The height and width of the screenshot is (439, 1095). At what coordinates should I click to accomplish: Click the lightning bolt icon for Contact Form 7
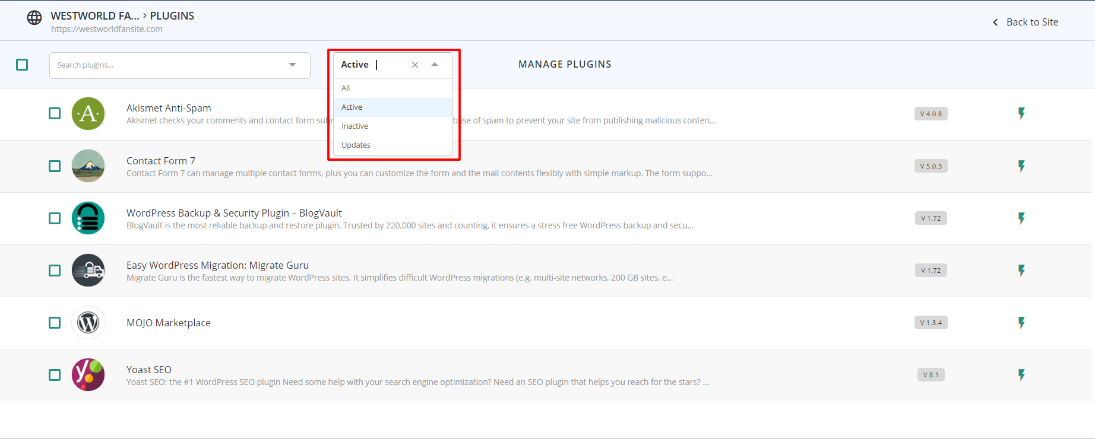tap(1021, 166)
